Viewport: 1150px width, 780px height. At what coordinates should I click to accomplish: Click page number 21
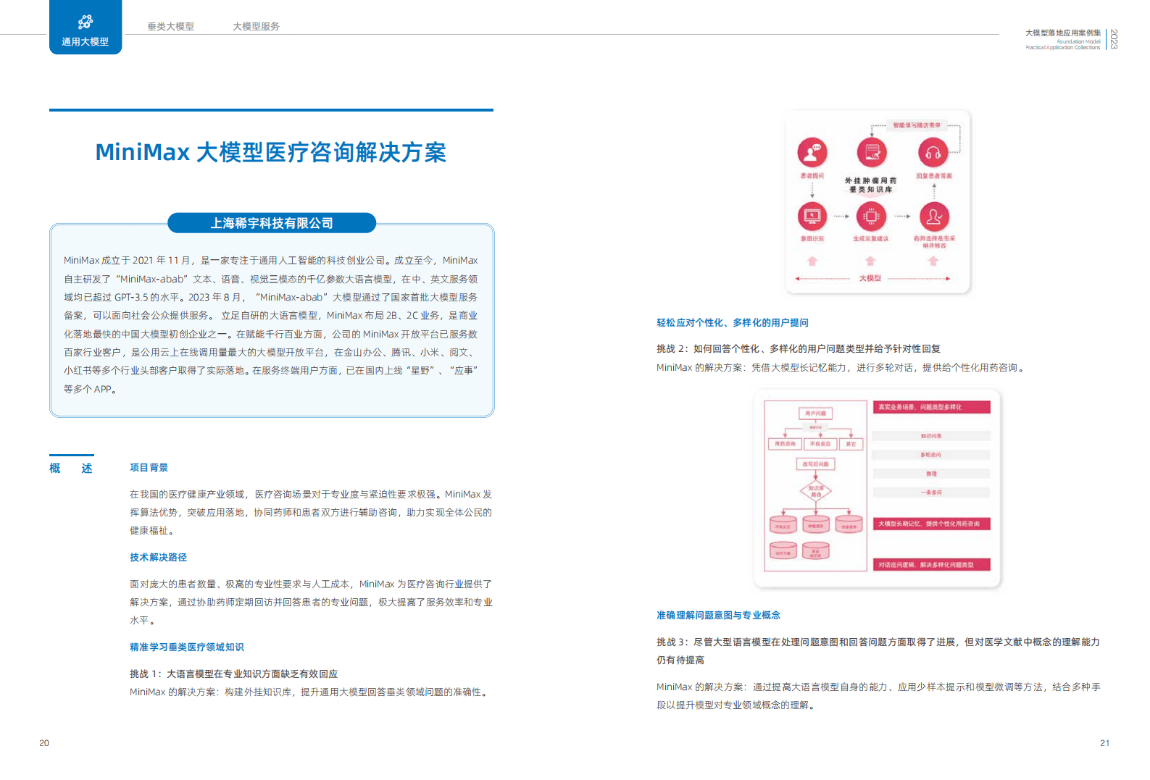(x=1104, y=743)
